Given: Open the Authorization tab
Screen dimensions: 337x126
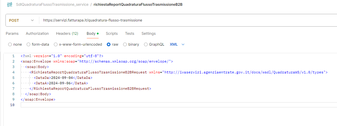Looking at the screenshot, I should click(x=37, y=34).
